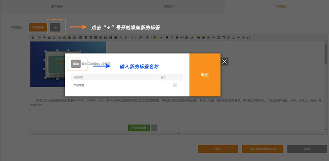The width and height of the screenshot is (329, 161).
Task: Click the scissors Cut icon
Action: 54,37
